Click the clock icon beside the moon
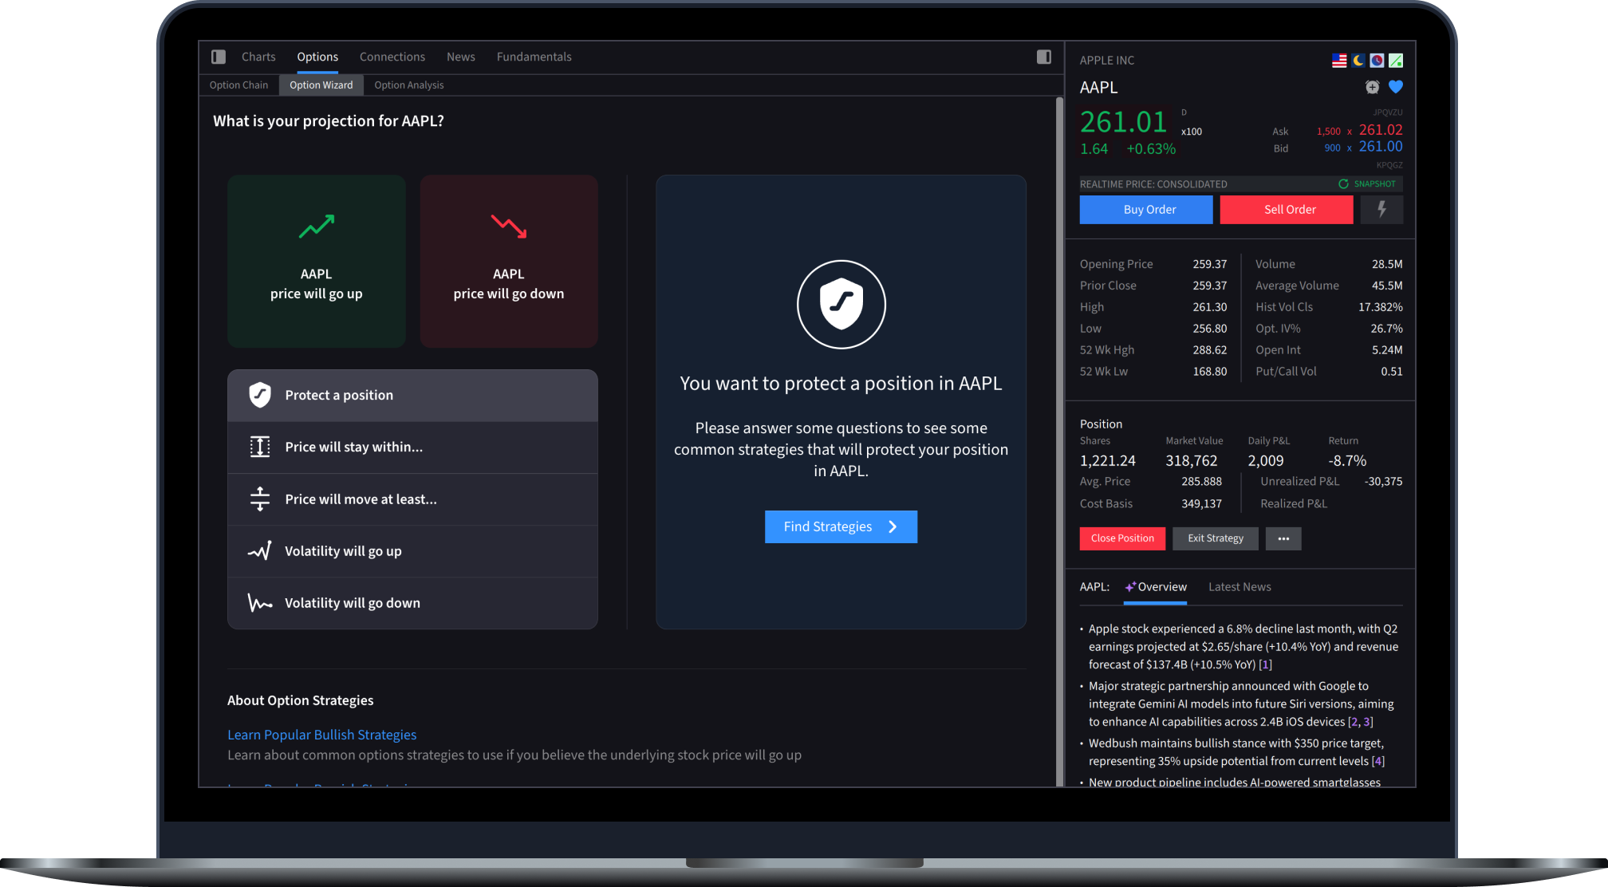This screenshot has width=1608, height=887. coord(1377,61)
